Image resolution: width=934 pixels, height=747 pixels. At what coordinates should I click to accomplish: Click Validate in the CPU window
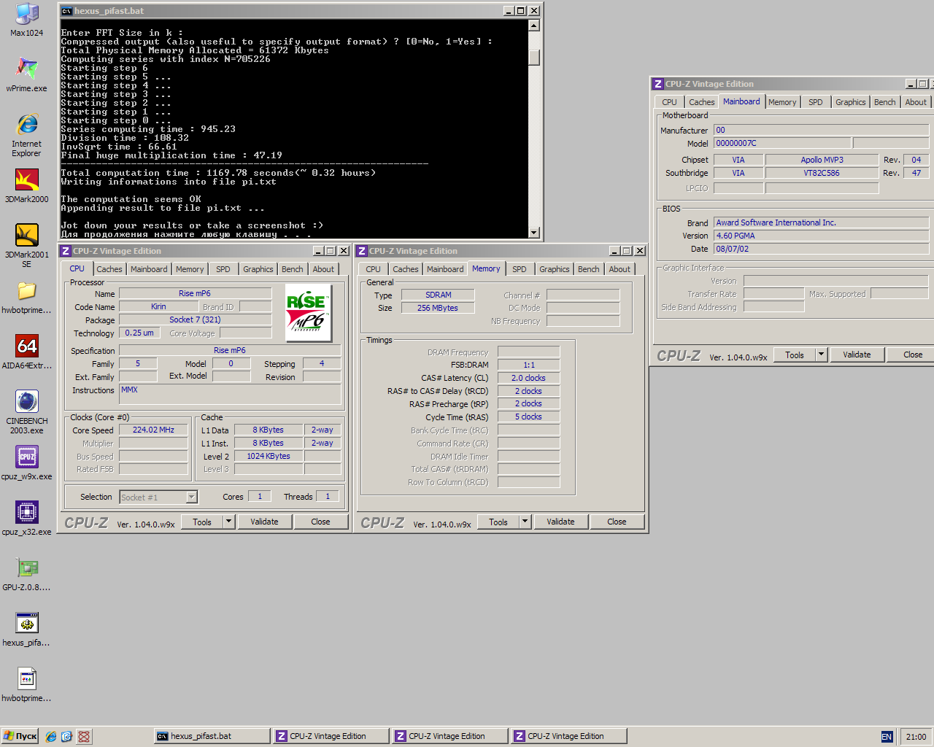(x=264, y=522)
